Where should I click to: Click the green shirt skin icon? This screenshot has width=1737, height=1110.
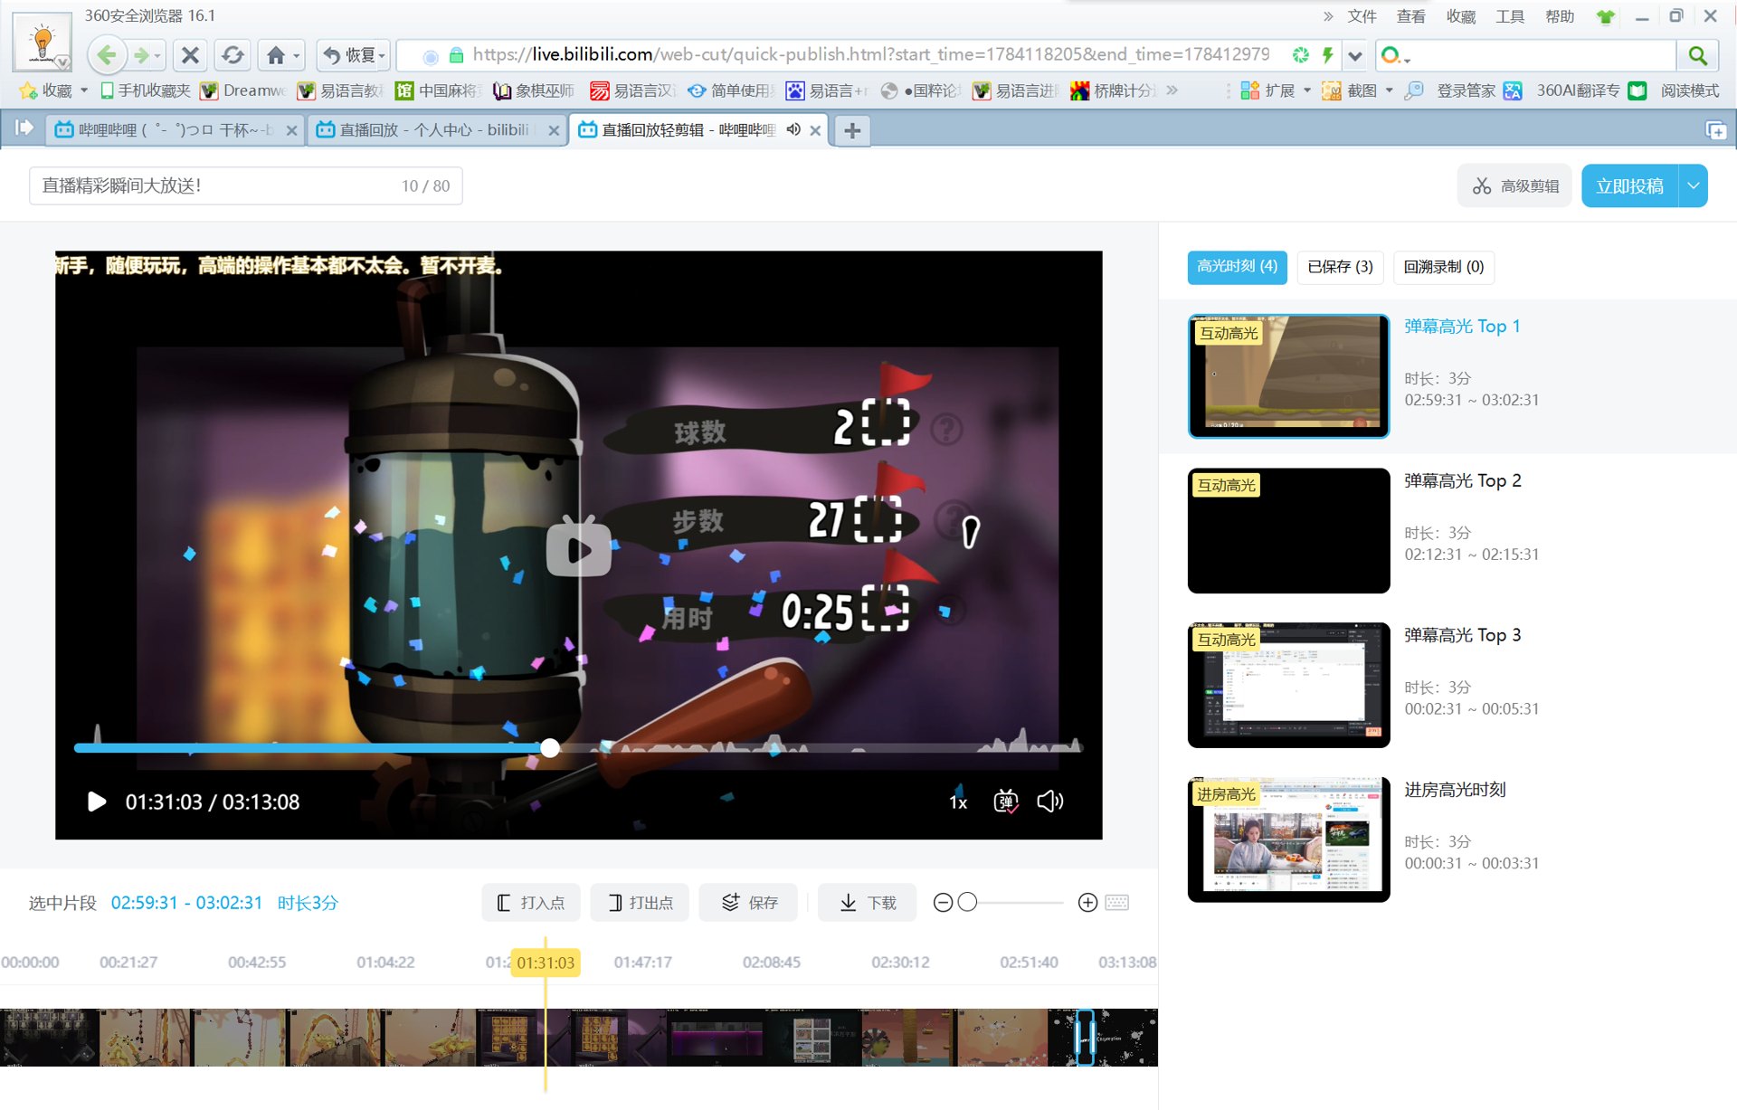[x=1606, y=16]
